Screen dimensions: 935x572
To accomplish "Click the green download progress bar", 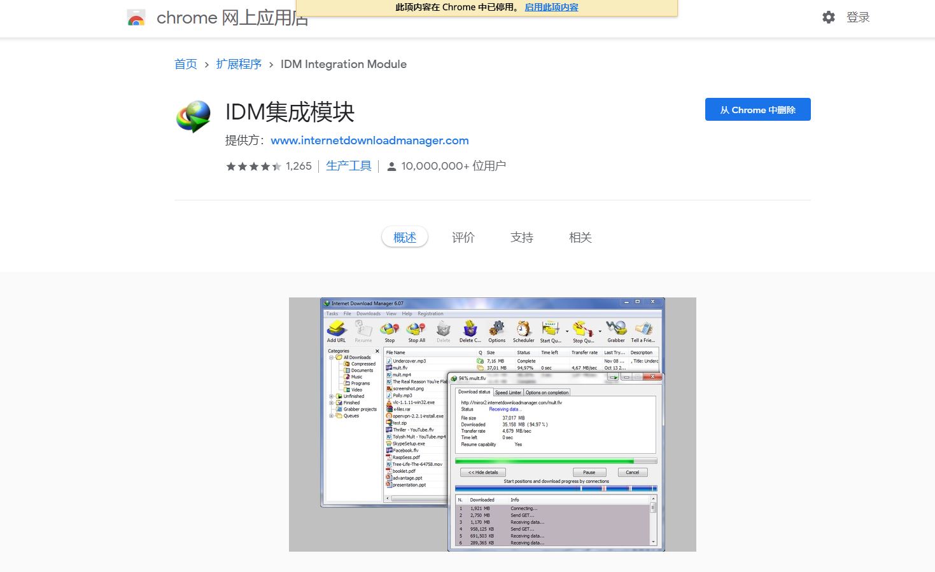I will (x=556, y=461).
